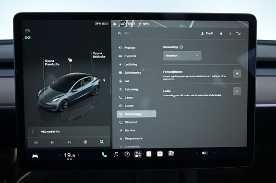276x183 pixels.
Task: Open the green phone app
Action: point(104,155)
